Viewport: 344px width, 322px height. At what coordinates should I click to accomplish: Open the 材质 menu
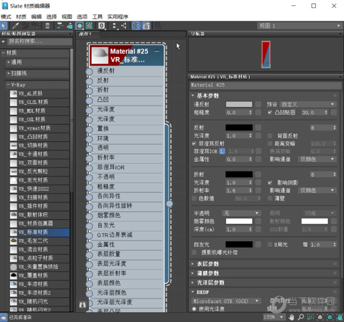(21, 17)
